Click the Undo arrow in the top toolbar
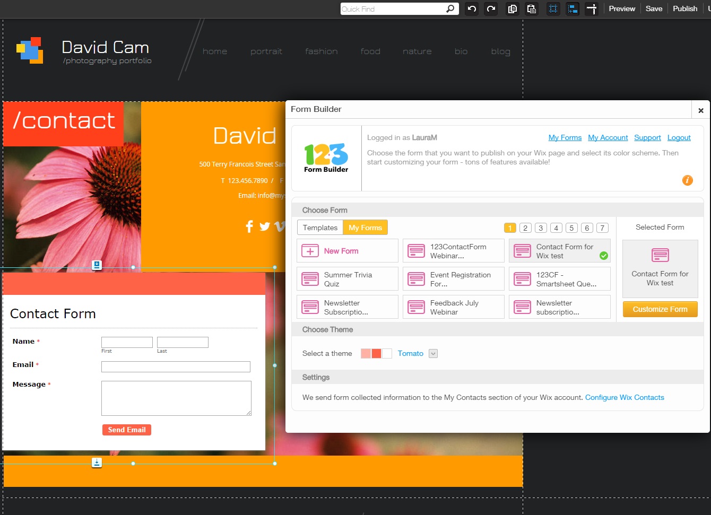Image resolution: width=711 pixels, height=515 pixels. click(x=472, y=8)
